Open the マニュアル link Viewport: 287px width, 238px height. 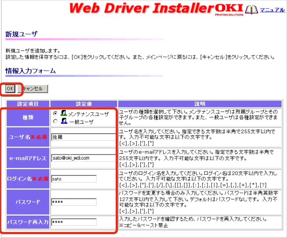pyautogui.click(x=272, y=10)
